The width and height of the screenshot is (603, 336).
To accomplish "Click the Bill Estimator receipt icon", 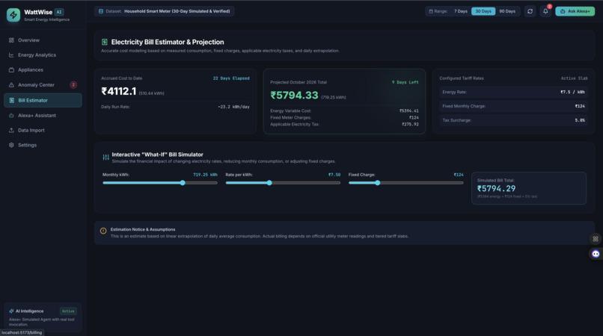I will [x=11, y=100].
